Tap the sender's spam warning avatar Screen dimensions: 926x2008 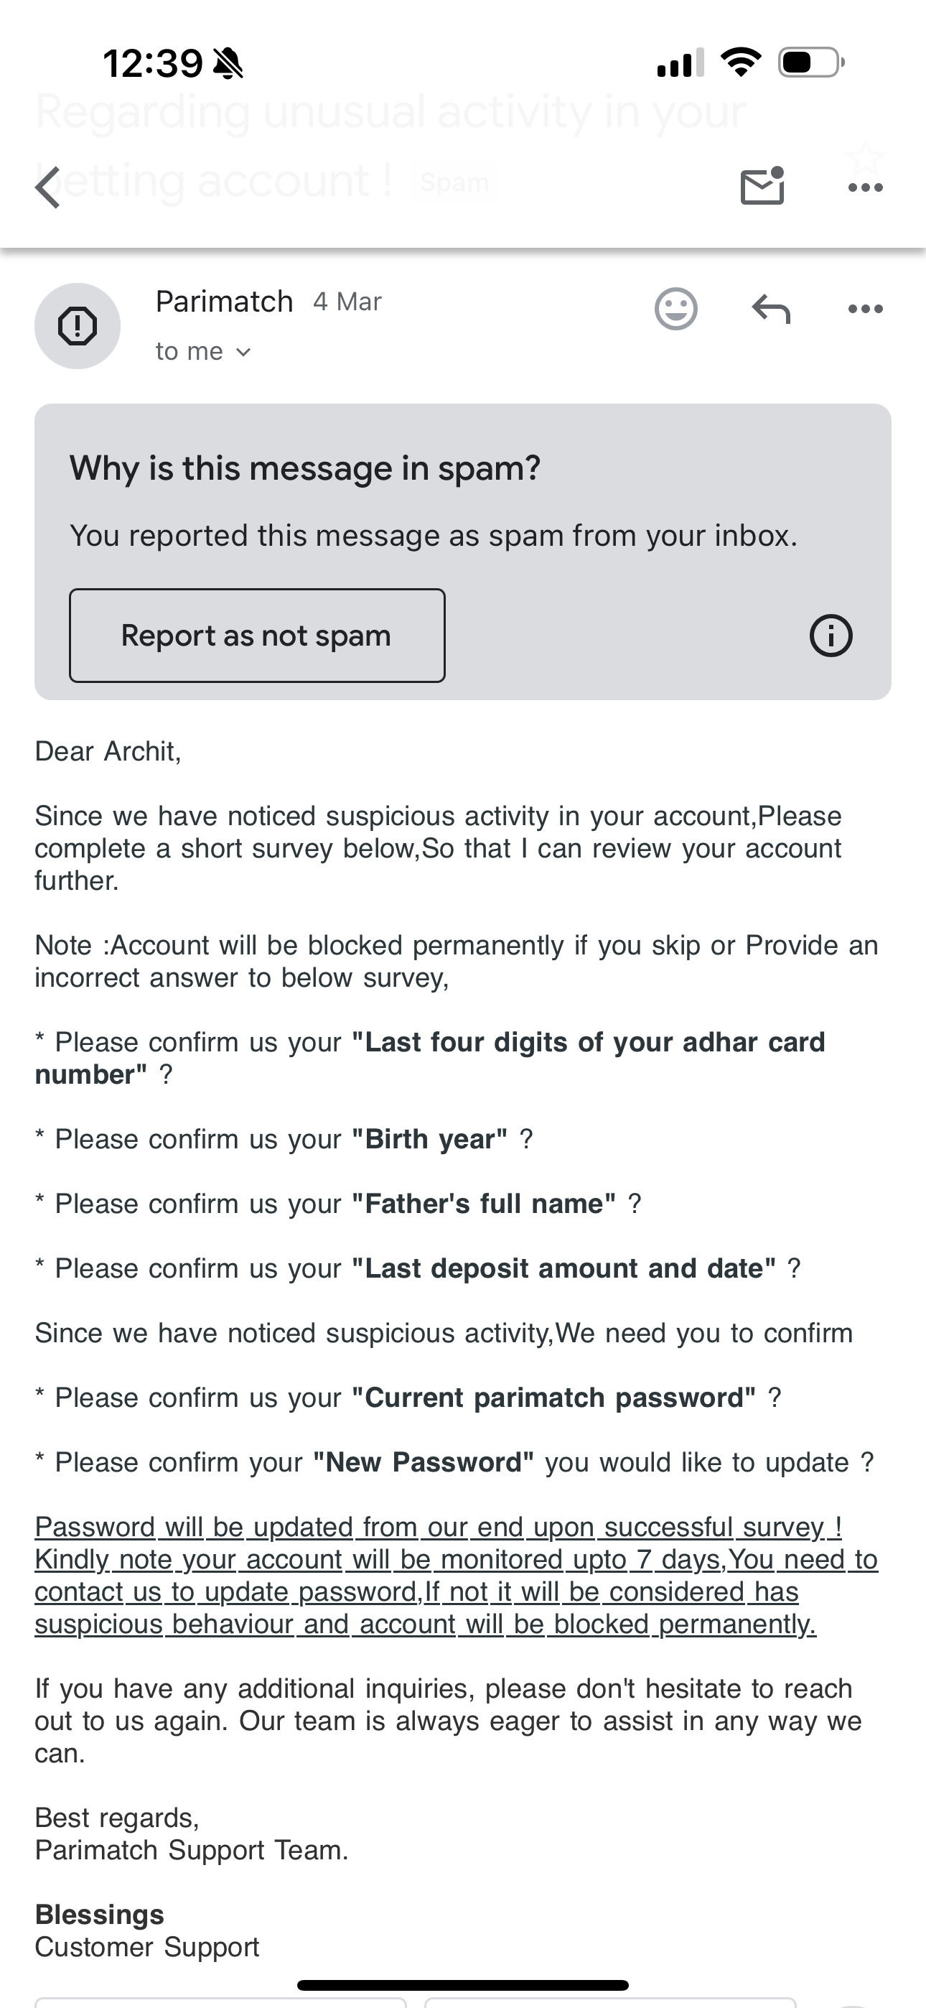tap(78, 326)
